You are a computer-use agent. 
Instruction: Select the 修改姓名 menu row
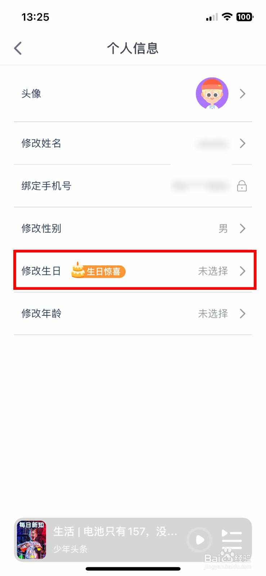[x=133, y=143]
